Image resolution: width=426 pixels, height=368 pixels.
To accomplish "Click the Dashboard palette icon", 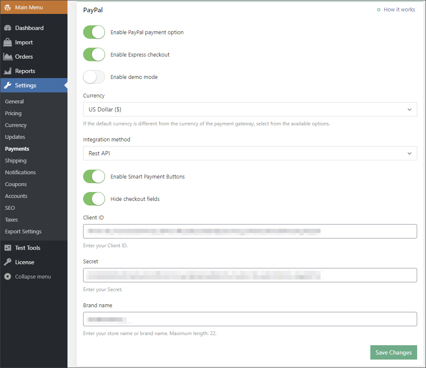I will coord(8,28).
